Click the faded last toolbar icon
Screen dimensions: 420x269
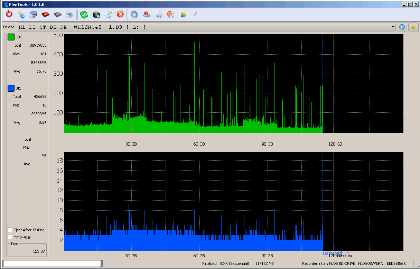(195, 15)
